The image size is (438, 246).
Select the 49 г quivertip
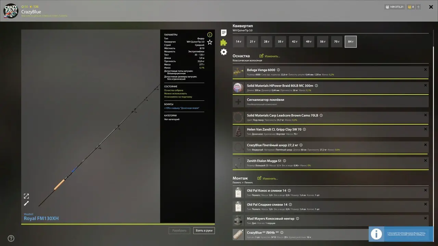tap(309, 42)
